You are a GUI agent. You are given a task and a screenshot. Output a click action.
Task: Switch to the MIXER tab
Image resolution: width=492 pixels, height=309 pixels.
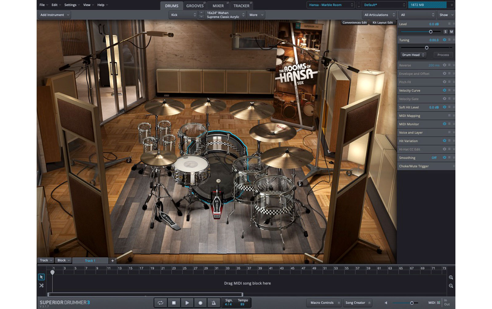tap(218, 6)
